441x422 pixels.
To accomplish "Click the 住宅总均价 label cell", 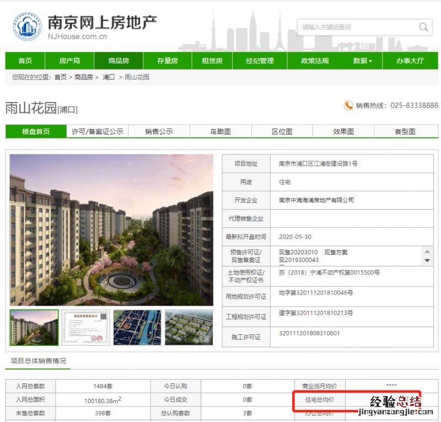I will pyautogui.click(x=320, y=400).
